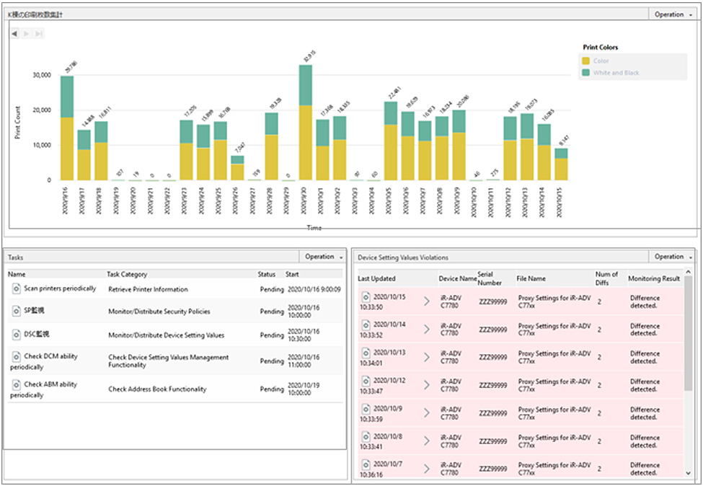
Task: Sort violations by Last Updated column
Action: 376,278
